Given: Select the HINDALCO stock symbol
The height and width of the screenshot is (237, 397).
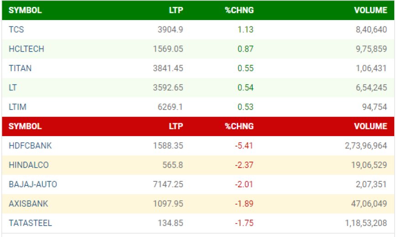Looking at the screenshot, I should coord(29,165).
